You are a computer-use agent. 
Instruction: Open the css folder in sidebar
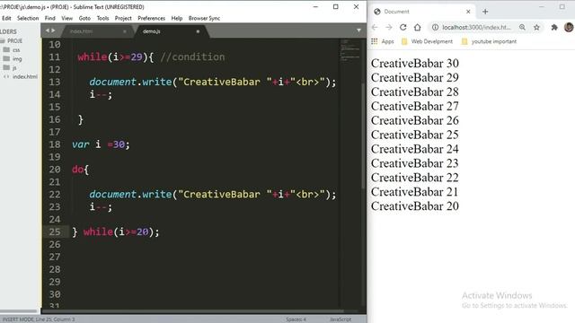[16, 50]
